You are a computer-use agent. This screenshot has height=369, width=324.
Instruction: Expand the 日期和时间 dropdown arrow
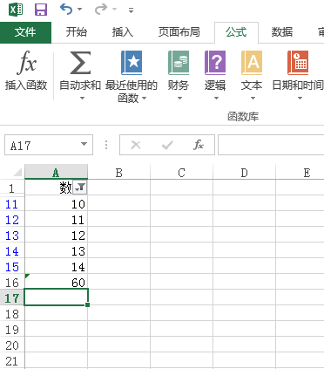point(300,99)
